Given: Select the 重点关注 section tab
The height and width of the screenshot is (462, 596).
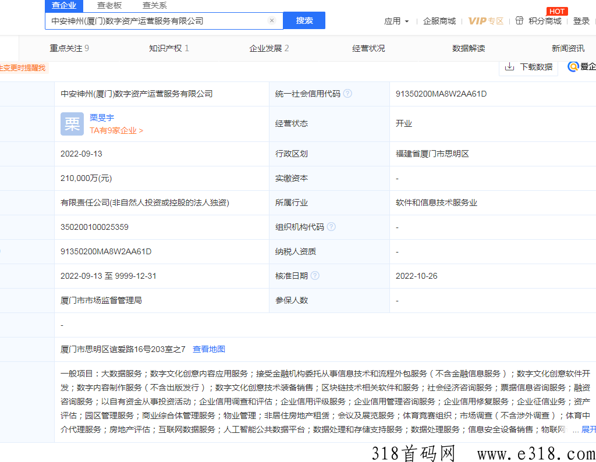Looking at the screenshot, I should [69, 48].
